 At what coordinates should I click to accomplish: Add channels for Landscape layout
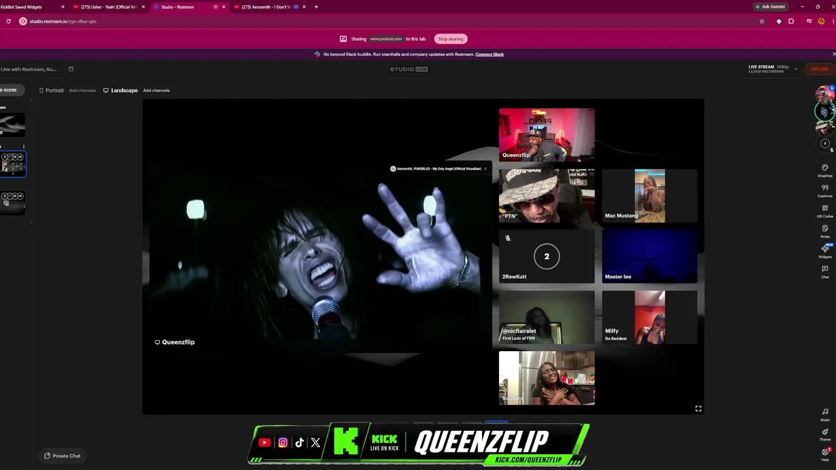point(156,90)
